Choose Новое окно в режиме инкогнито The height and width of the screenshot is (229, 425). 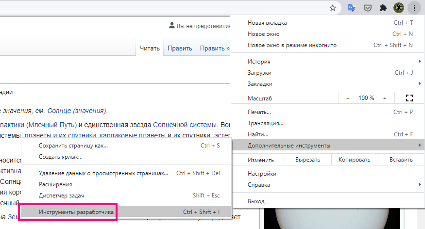coord(292,45)
